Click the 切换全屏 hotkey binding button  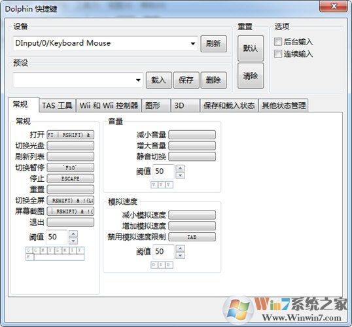[x=71, y=200]
